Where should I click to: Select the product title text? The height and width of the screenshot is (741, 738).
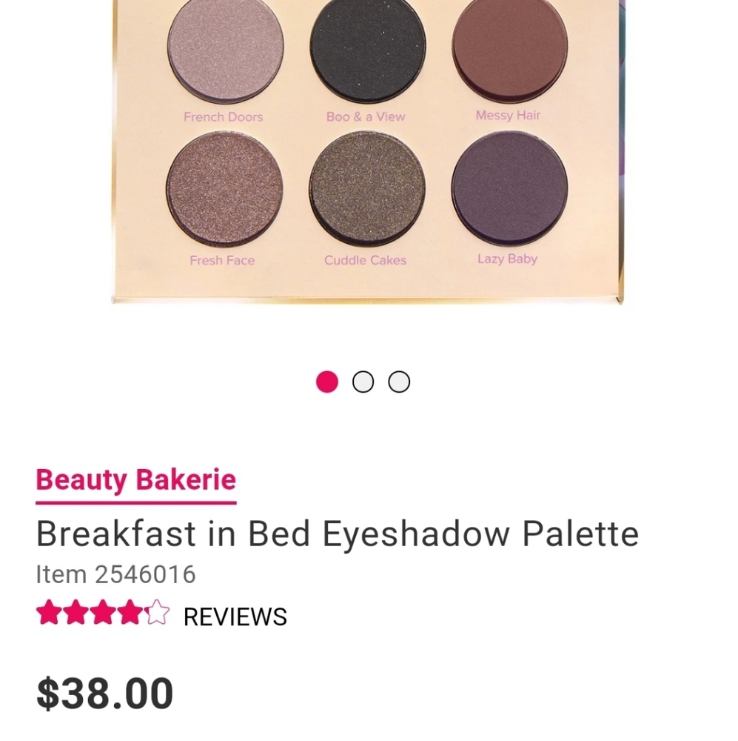(338, 533)
